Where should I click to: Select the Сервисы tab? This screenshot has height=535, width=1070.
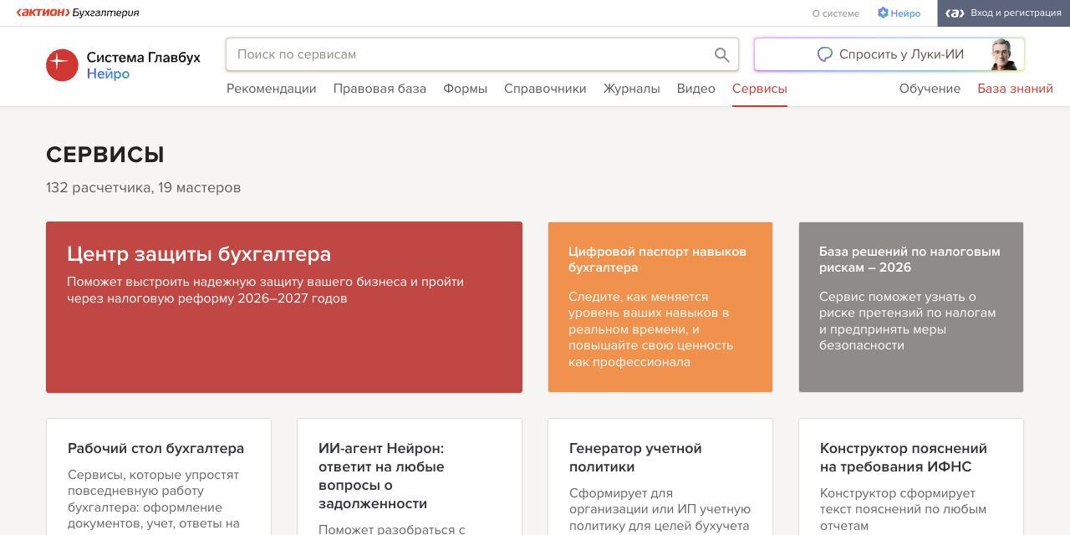point(760,89)
